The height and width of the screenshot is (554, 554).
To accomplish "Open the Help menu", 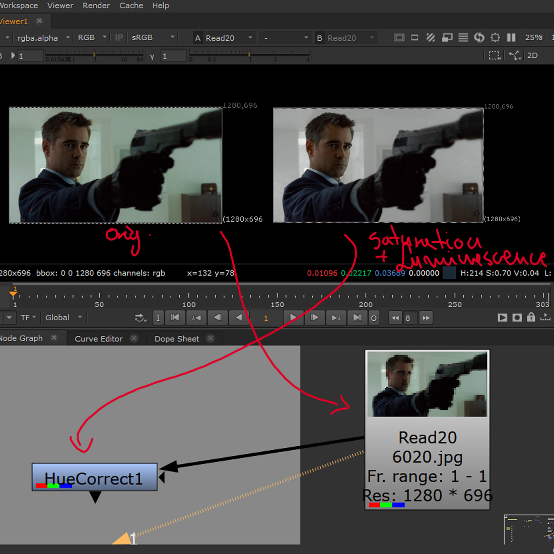I will tap(161, 6).
